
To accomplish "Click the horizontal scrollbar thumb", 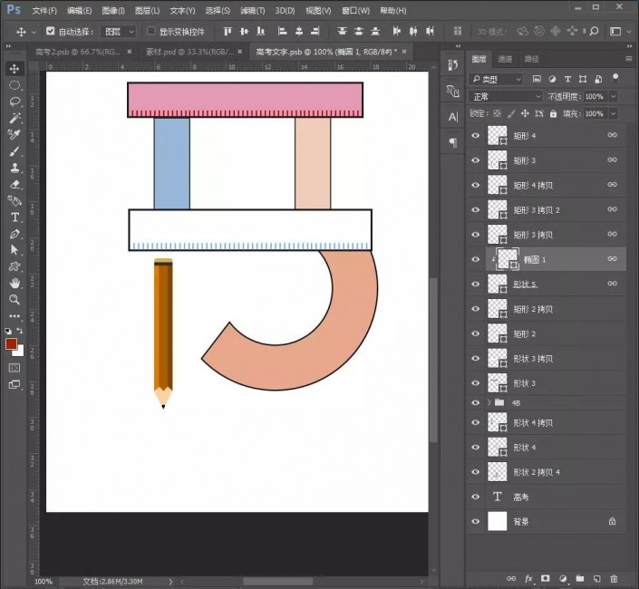I will tap(278, 581).
